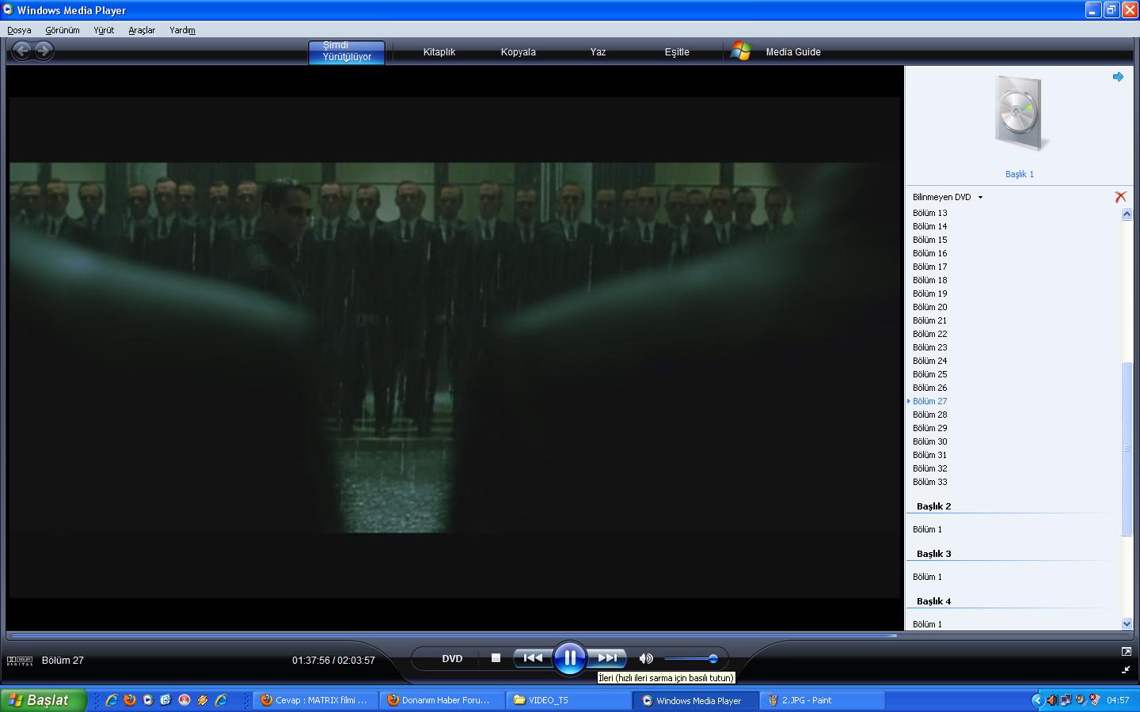Click the blue arrow in list pane

pyautogui.click(x=1118, y=77)
